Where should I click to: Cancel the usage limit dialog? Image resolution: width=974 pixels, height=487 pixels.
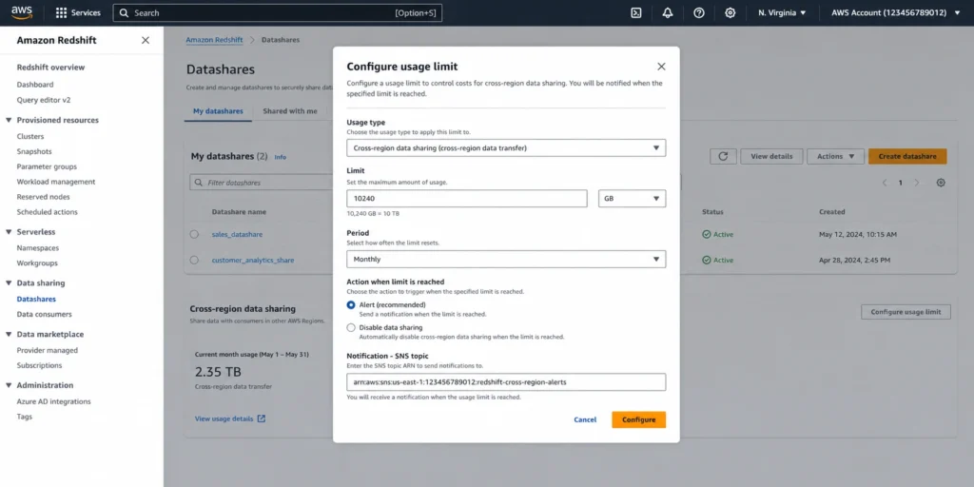point(585,419)
